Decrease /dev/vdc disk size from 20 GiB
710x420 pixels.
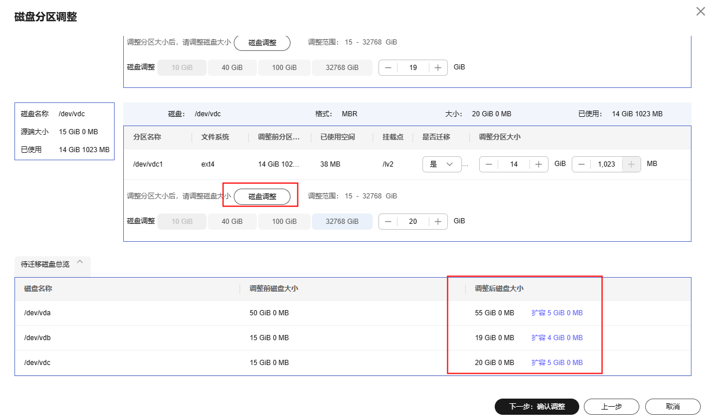click(388, 222)
